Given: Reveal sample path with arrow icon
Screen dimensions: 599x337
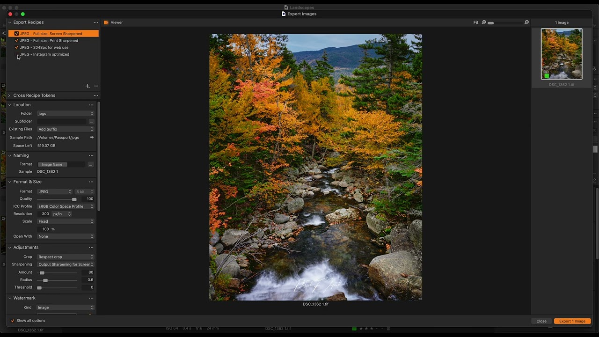Looking at the screenshot, I should click(x=92, y=138).
